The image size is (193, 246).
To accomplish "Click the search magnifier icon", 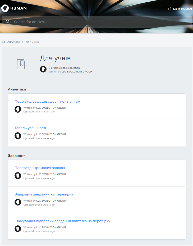I will 8,22.
